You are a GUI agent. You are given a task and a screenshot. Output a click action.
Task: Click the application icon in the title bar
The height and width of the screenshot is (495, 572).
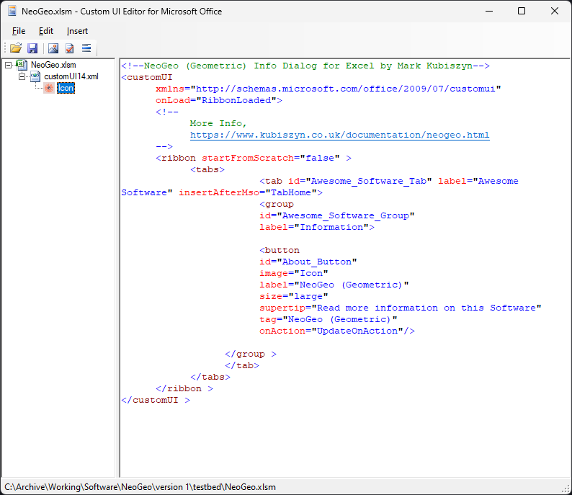(x=12, y=12)
